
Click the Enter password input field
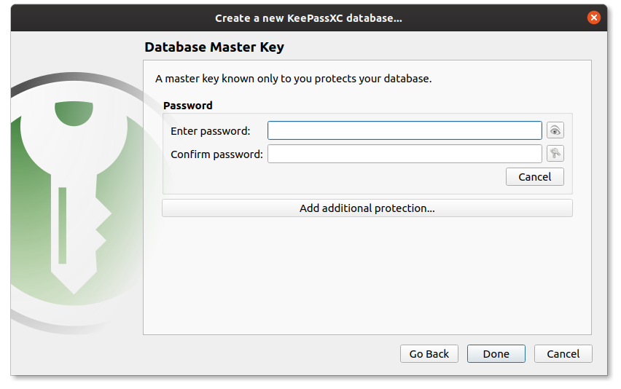[x=405, y=130]
